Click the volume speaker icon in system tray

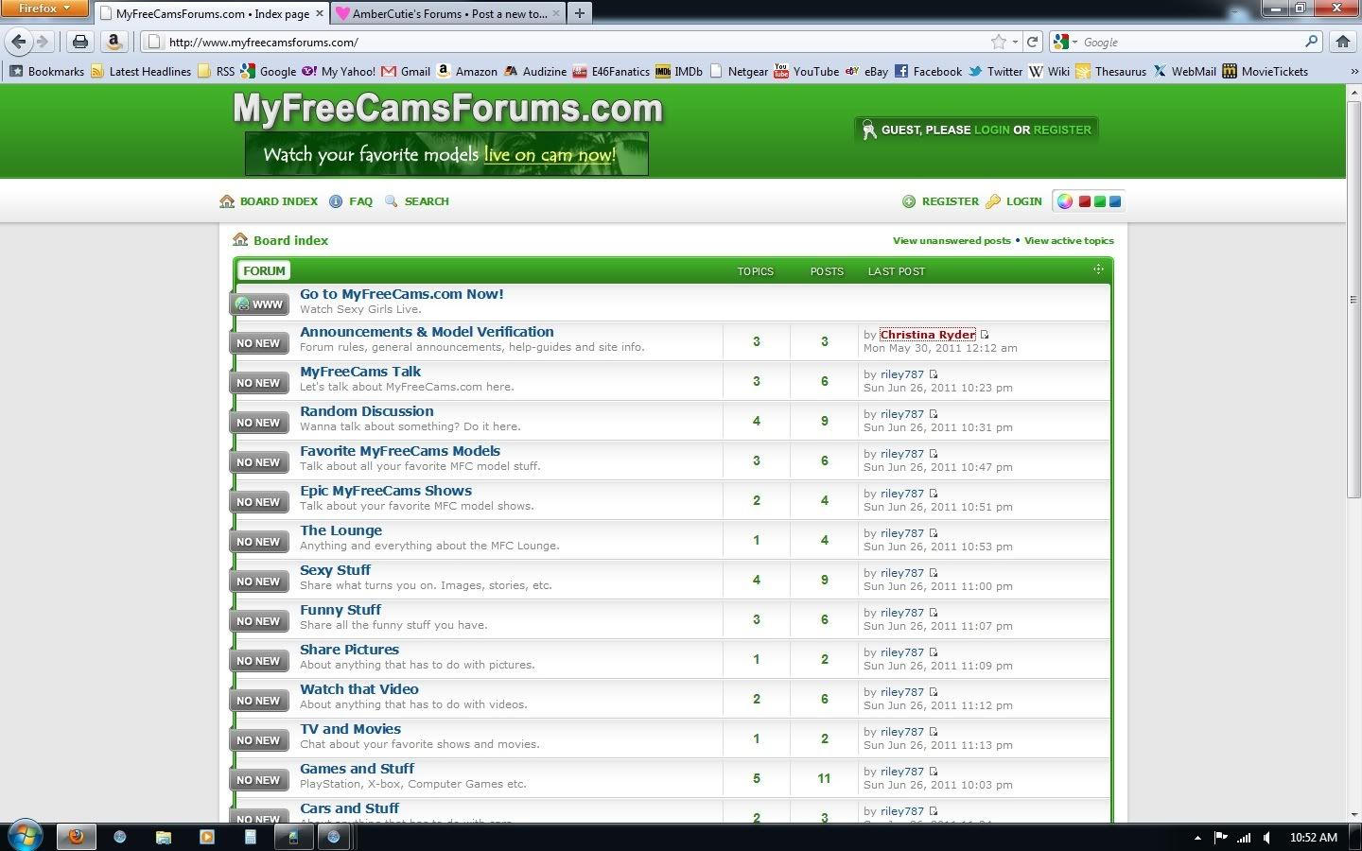(1267, 838)
